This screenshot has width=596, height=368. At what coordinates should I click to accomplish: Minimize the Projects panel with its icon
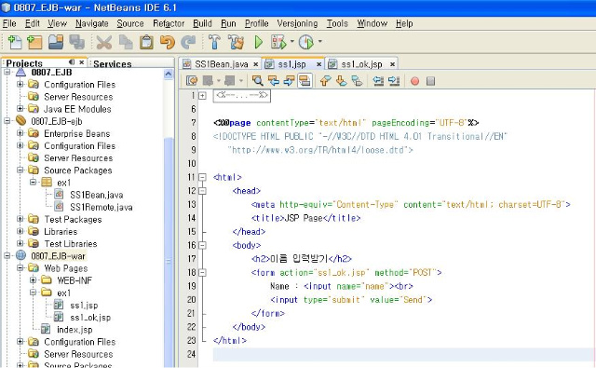click(x=72, y=62)
